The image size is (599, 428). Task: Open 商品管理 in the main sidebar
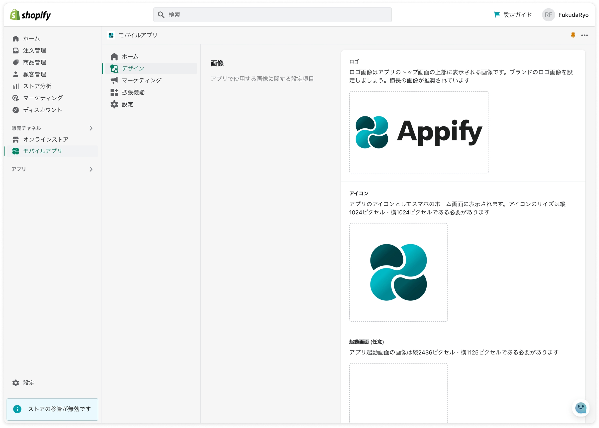point(35,62)
